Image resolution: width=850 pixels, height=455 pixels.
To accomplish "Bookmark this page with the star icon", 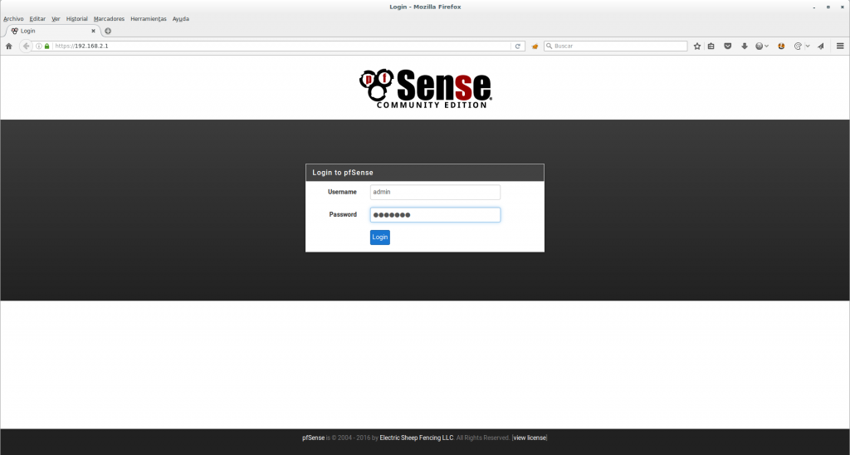I will point(697,46).
